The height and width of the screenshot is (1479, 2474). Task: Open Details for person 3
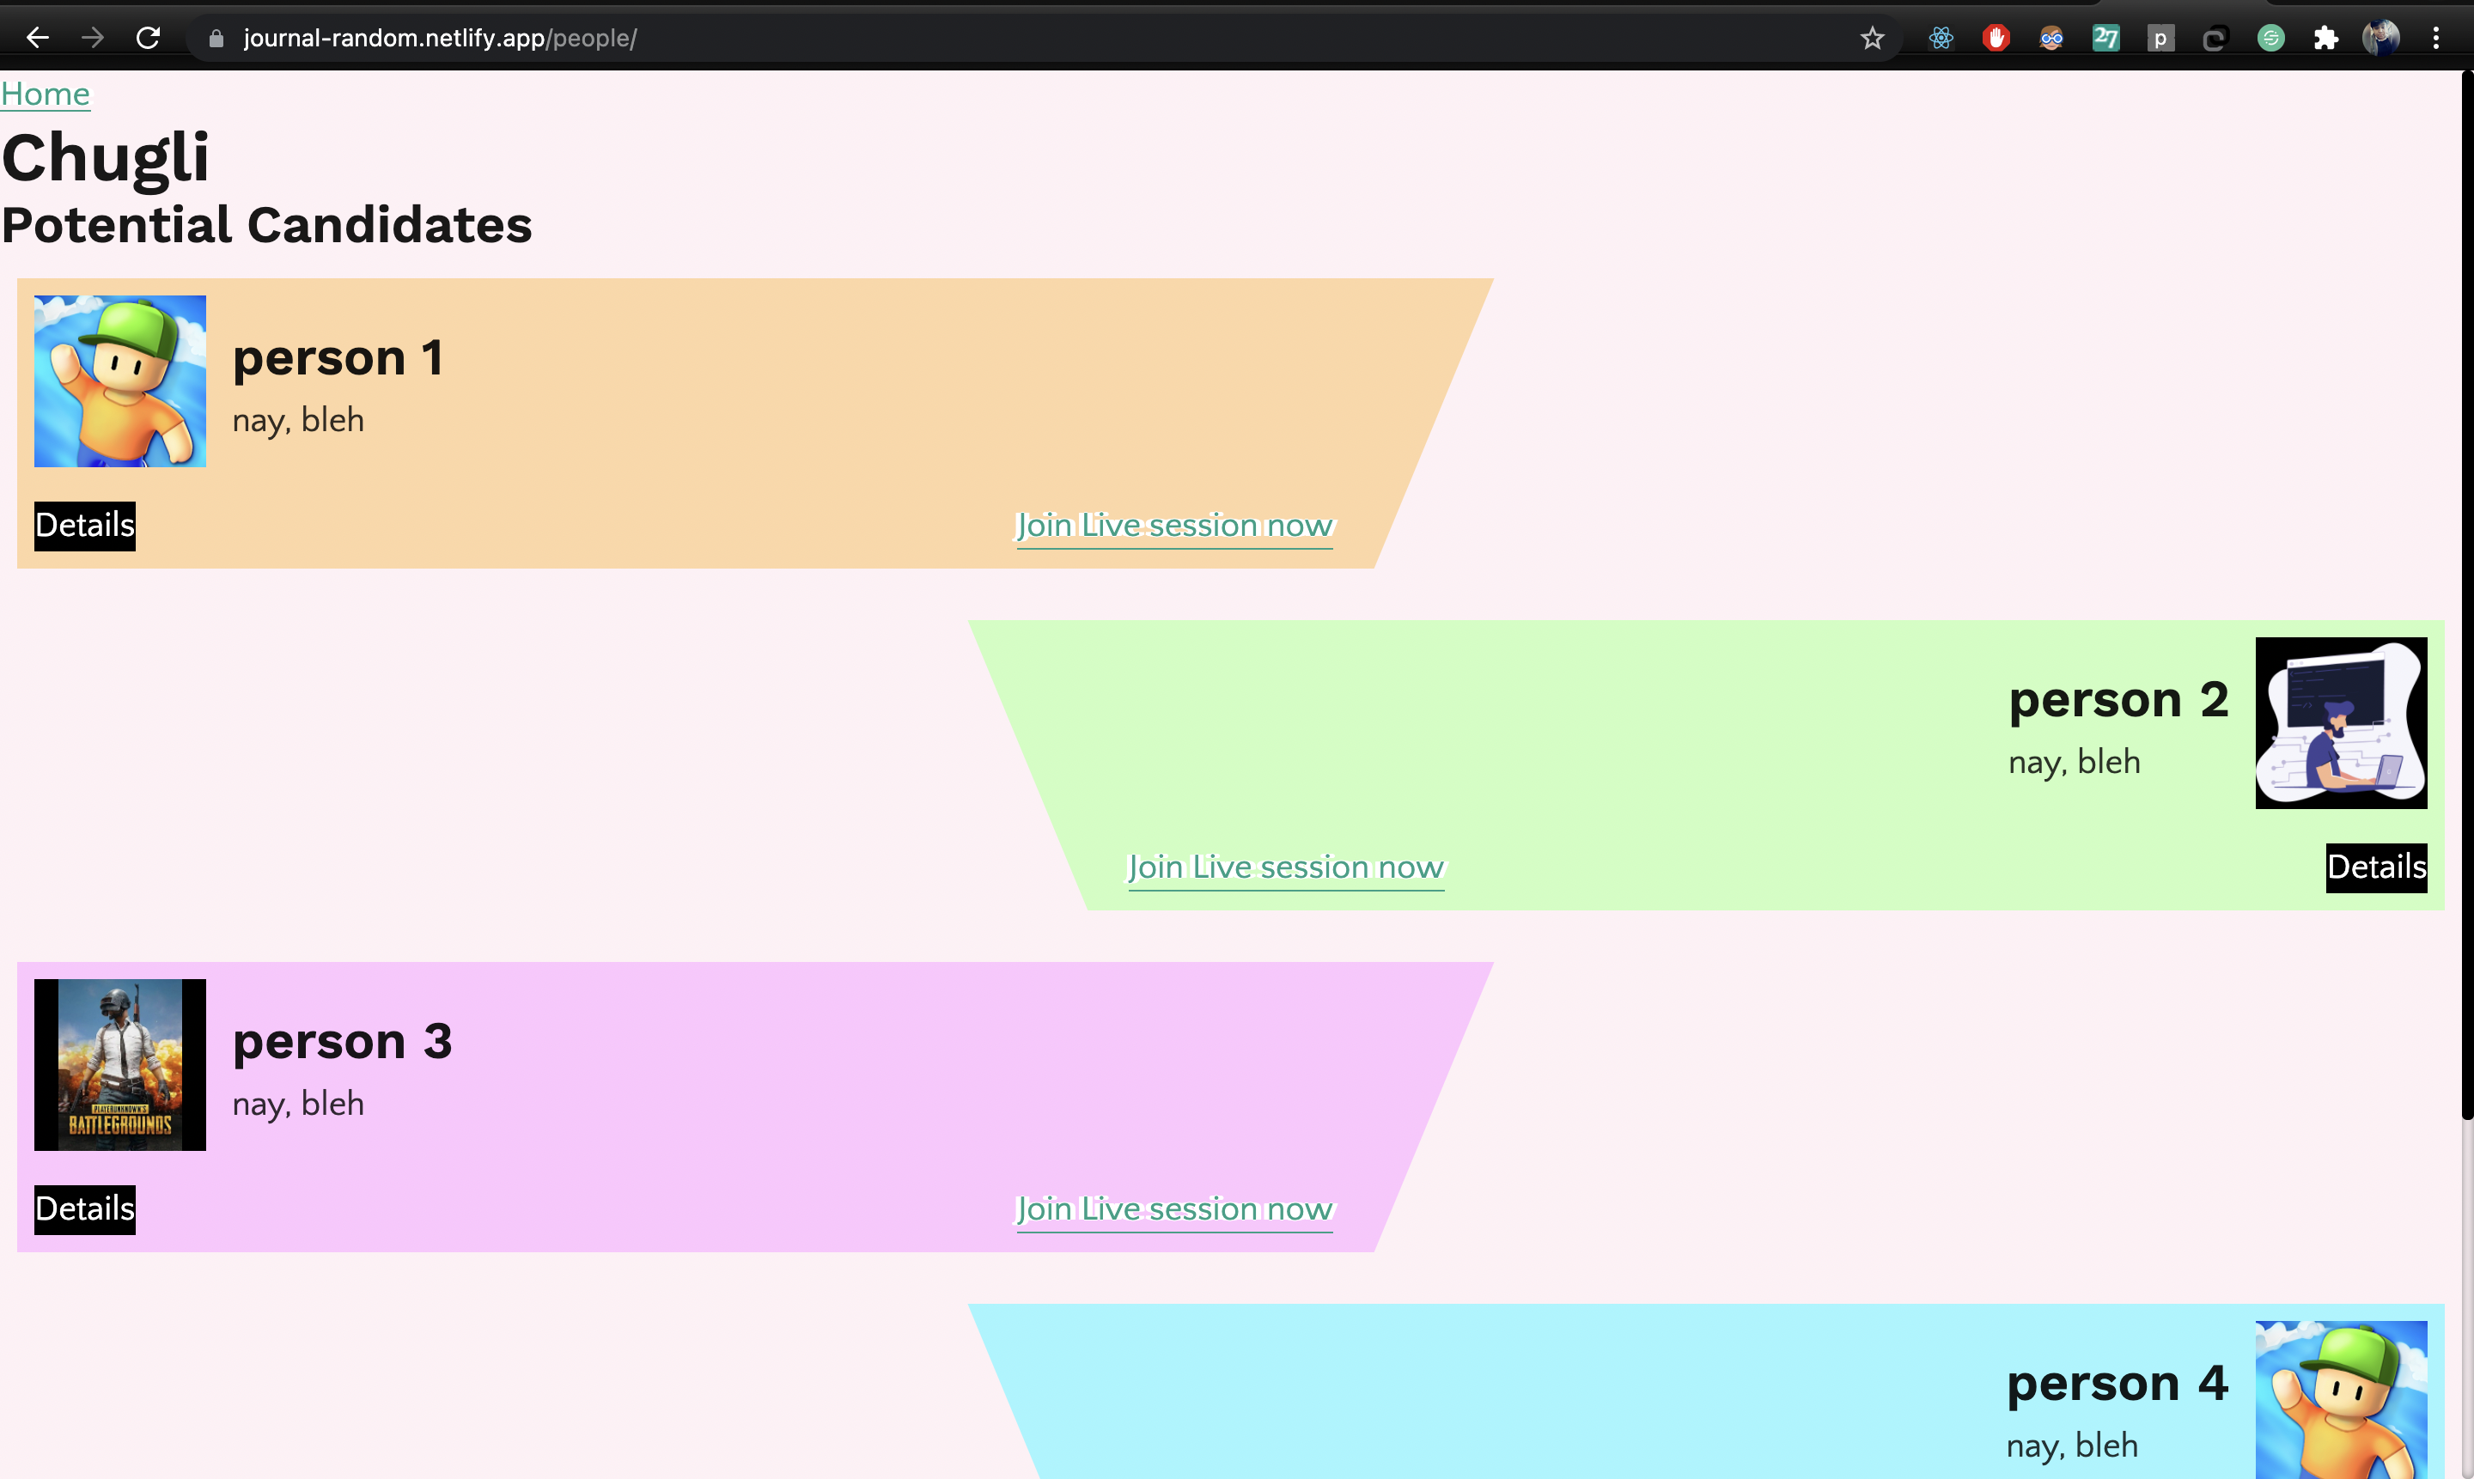[85, 1209]
